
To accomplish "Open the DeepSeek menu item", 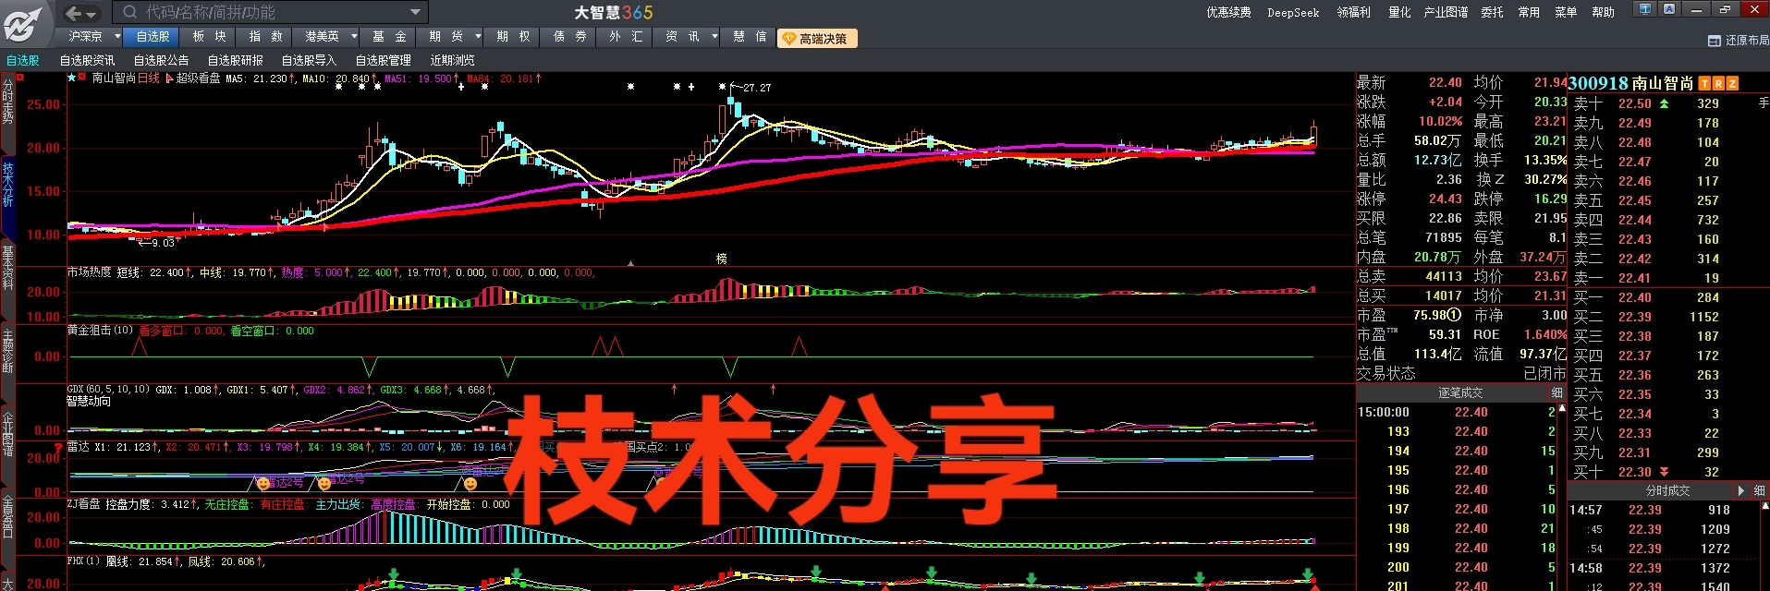I will coord(1293,12).
